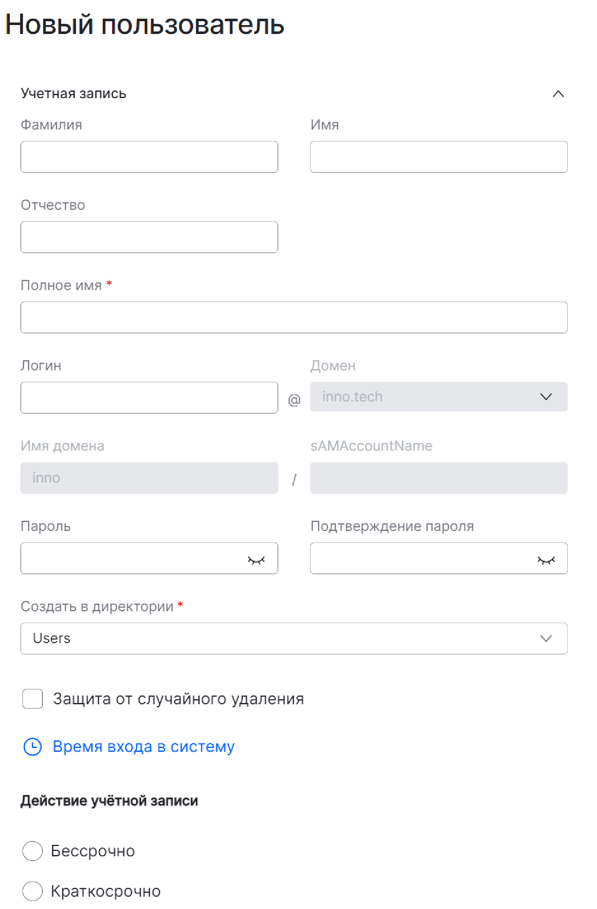Enable Защита от случайного удаления checkbox

click(33, 699)
